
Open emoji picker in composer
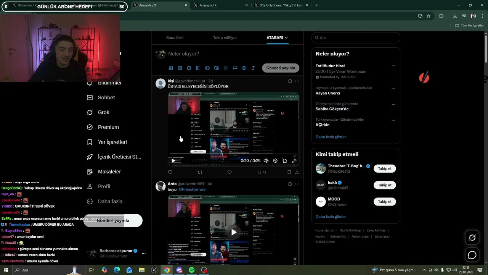207,68
